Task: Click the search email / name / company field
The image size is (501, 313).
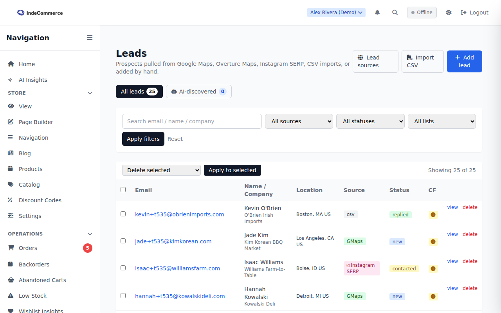Action: pos(192,121)
